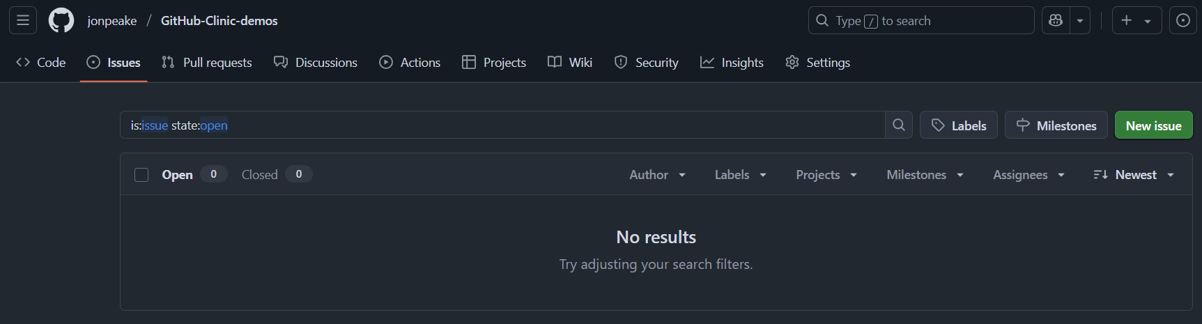Screen dimensions: 1202x324
Task: Create a New issue
Action: tap(1154, 125)
